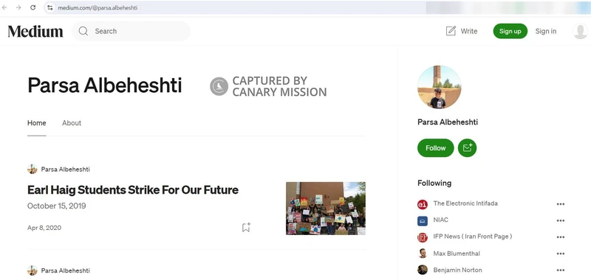Reload the page with browser refresh icon

[33, 7]
